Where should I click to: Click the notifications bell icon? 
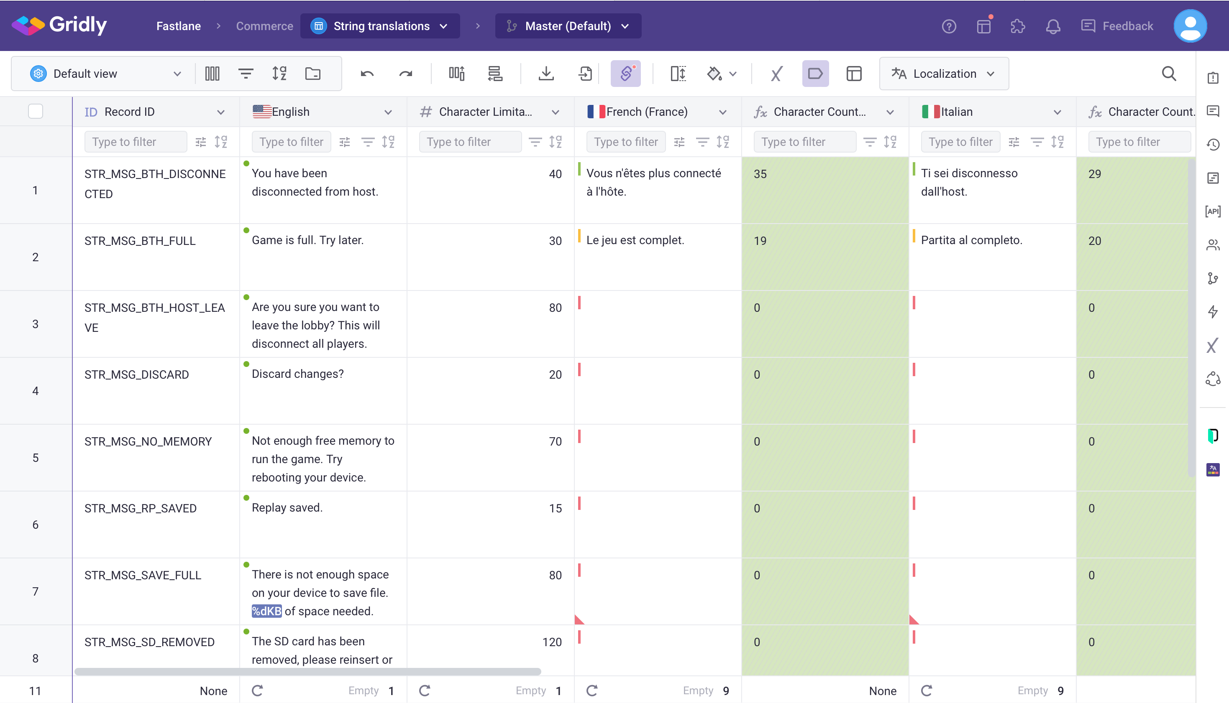(x=1052, y=26)
